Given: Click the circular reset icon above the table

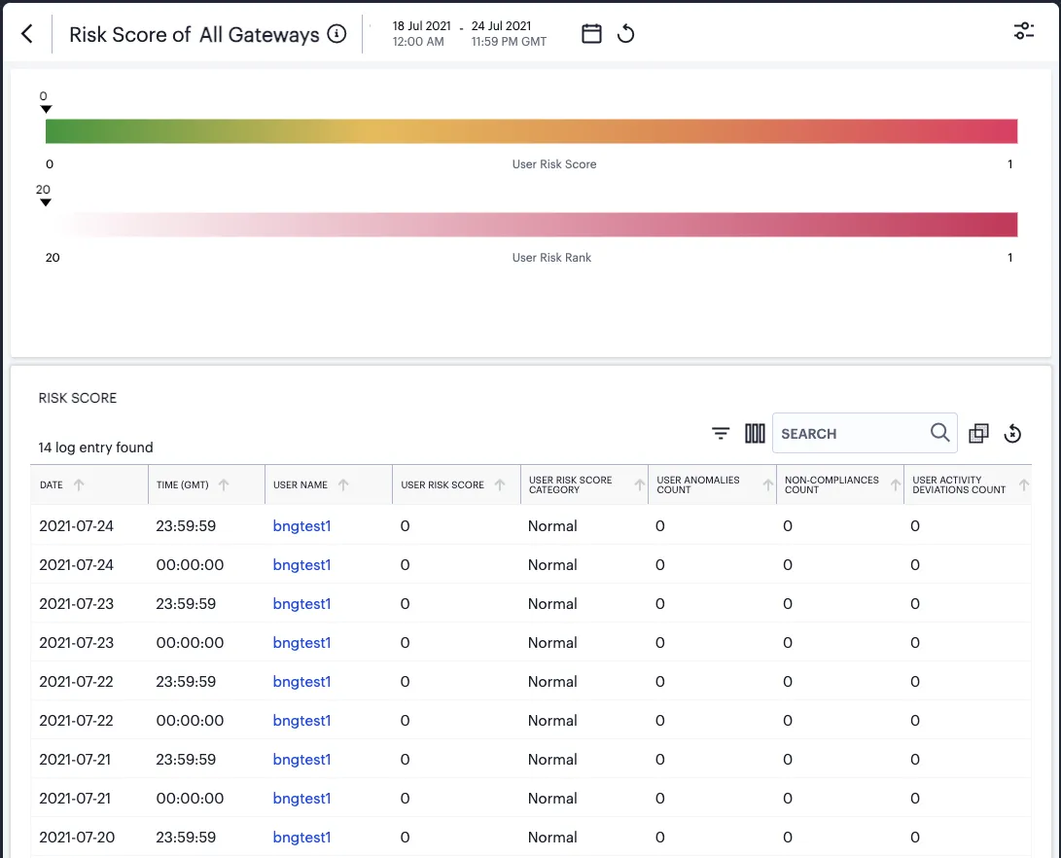Looking at the screenshot, I should tap(1012, 433).
